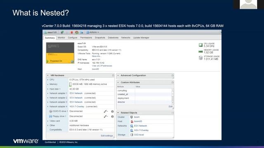Expand the Network adapter 3 row
This screenshot has width=264, height=148.
(48, 102)
